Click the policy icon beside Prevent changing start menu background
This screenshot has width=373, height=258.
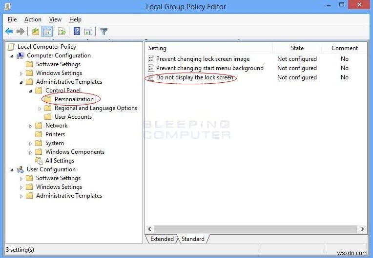pos(151,68)
